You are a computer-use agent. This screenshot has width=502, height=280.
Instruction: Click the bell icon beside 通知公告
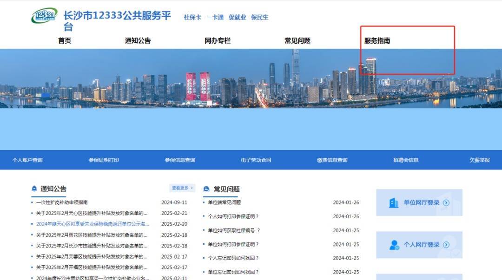[34, 189]
